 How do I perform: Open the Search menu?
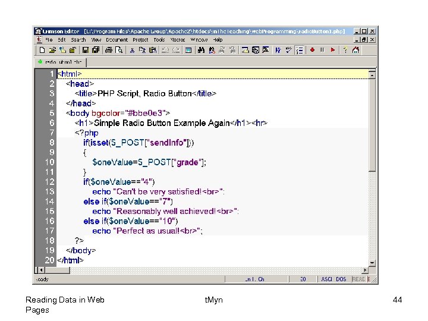[x=78, y=40]
